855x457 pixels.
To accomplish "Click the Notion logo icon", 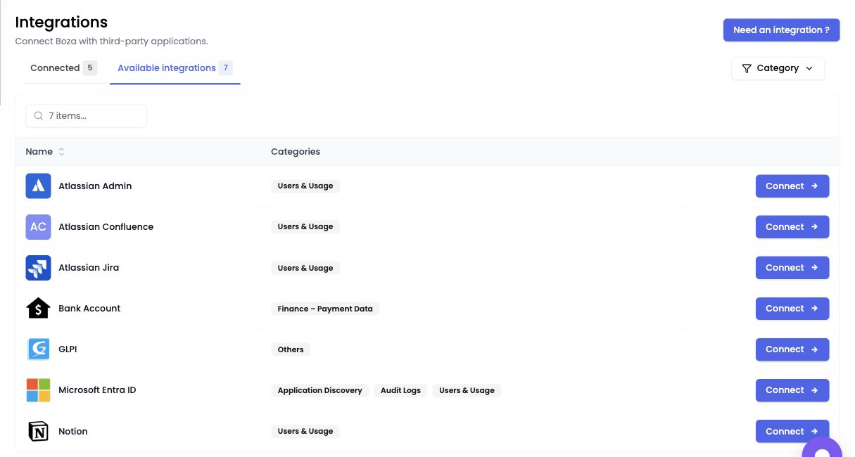I will tap(38, 431).
